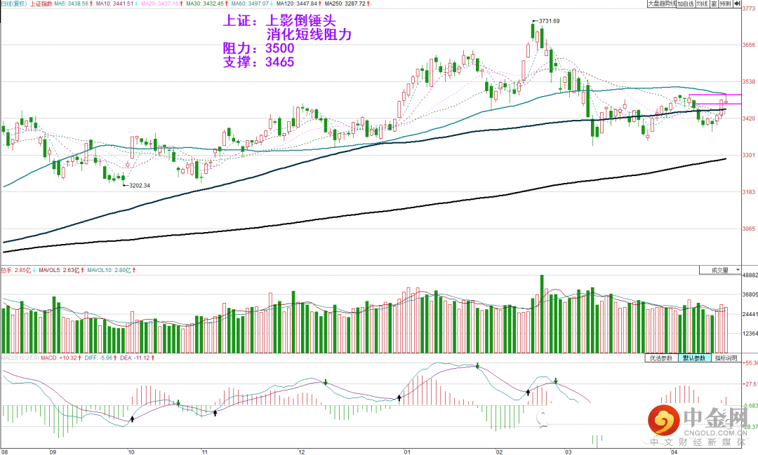Open the 成交量 indicator dropdown
Viewport: 758px width, 455px height.
click(x=720, y=270)
